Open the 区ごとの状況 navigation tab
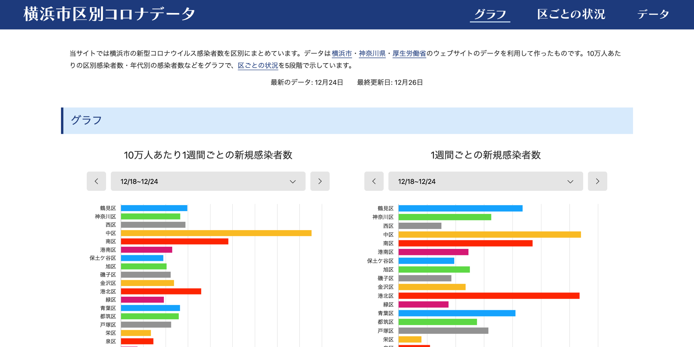 (x=571, y=14)
